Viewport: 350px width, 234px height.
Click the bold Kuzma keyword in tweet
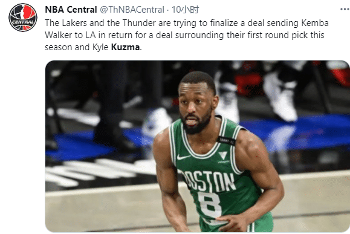point(125,47)
